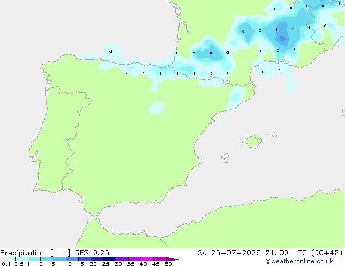Screen dimensions: 345x266
Task: Select the 0.5 to 1 mm legend swatch
Action: click(x=22, y=259)
